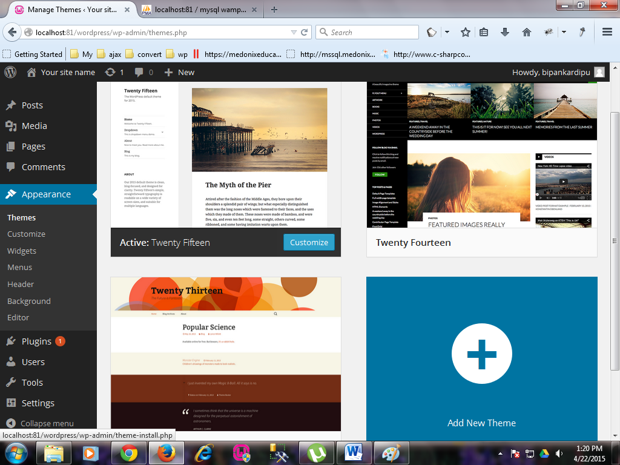Open Getting Started bookmark

pyautogui.click(x=33, y=54)
